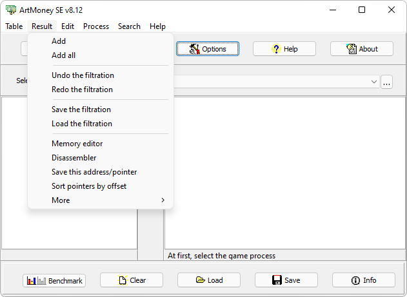Viewport: 407px width, 297px height.
Task: Click the Help question mark icon
Action: point(276,49)
